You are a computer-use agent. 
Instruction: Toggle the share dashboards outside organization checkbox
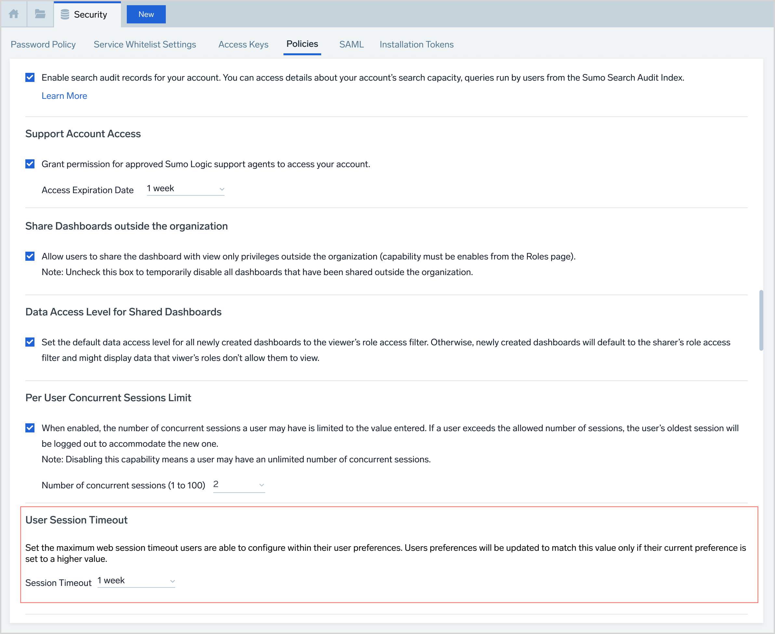tap(30, 257)
